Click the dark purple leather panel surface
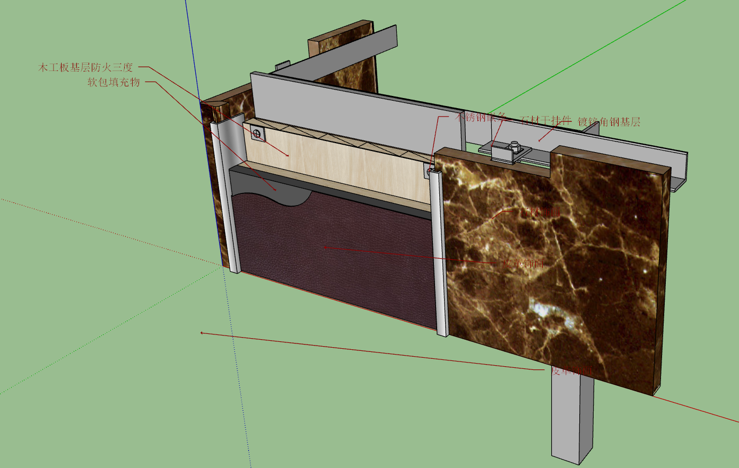The height and width of the screenshot is (468, 739). click(x=334, y=260)
